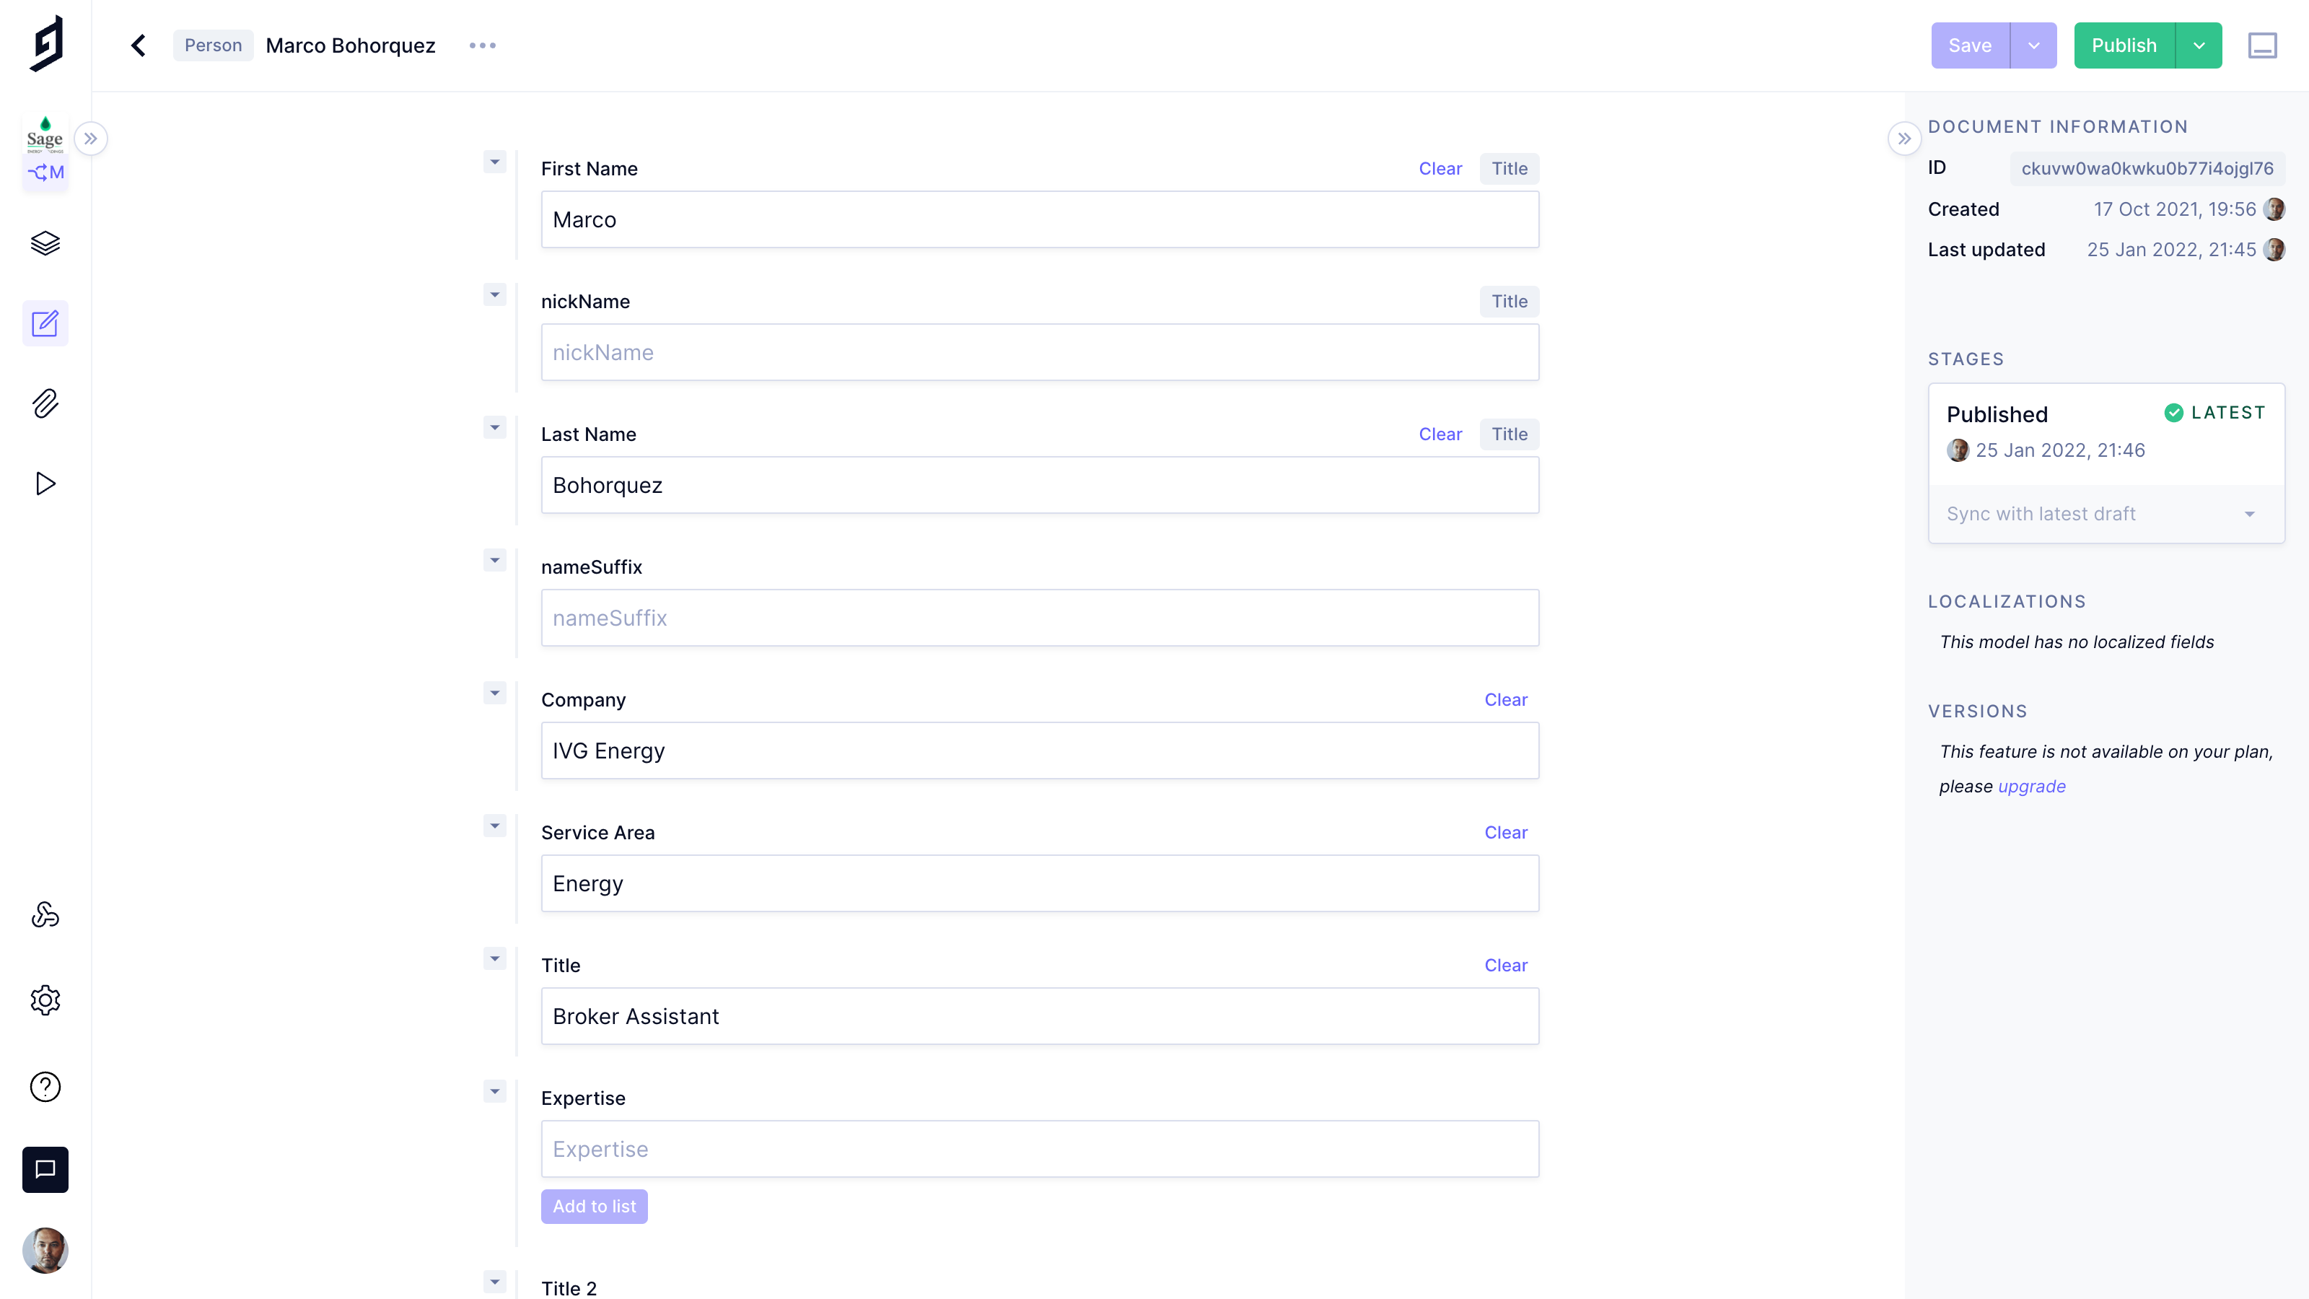Toggle the bottom panel layout icon

click(x=2261, y=45)
